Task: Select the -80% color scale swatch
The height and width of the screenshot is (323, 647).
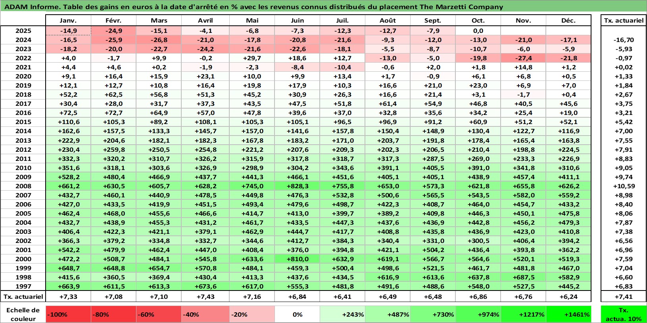Action: tap(113, 314)
